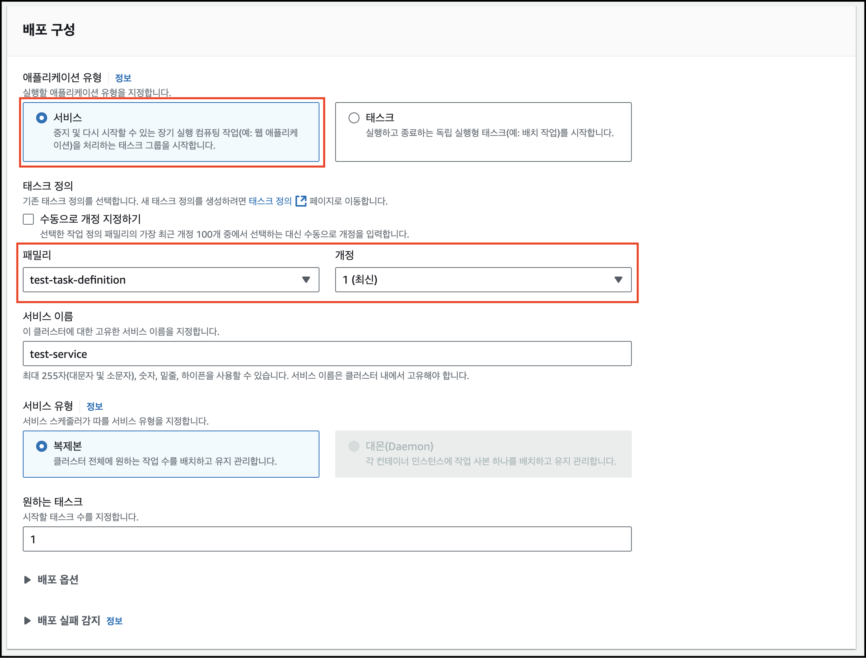Click the 배포 구성 panel heading
Image resolution: width=866 pixels, height=658 pixels.
[x=49, y=29]
